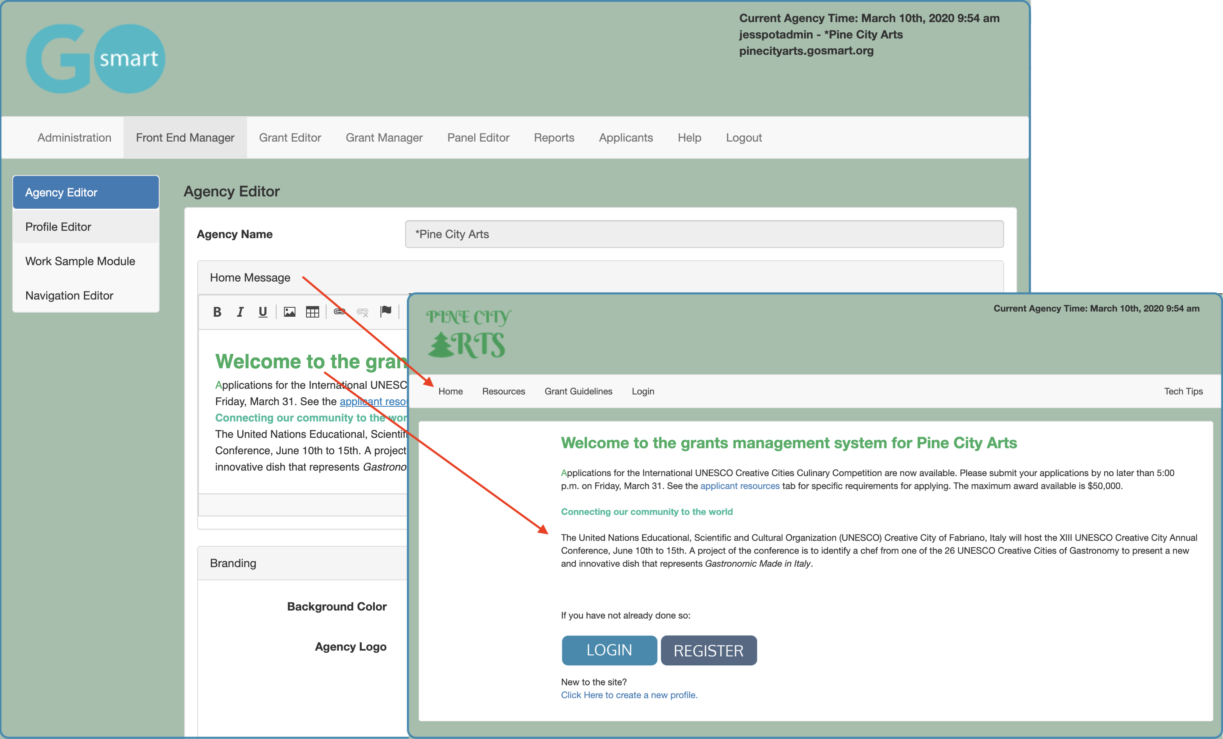Click the Welcome heading in editor content
1223x739 pixels.
pos(311,361)
